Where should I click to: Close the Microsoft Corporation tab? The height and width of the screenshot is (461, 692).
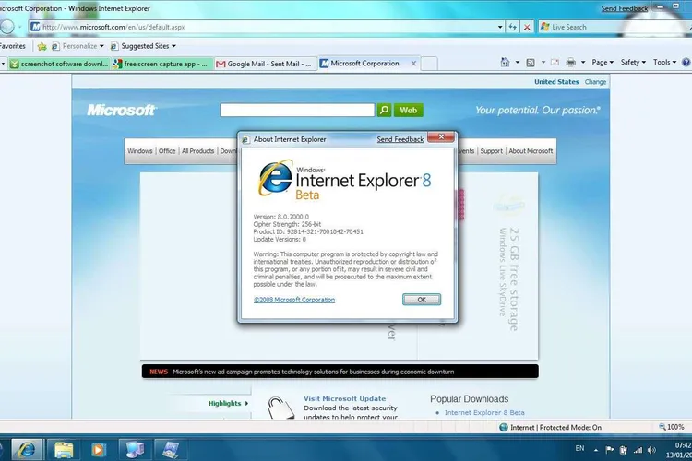coord(413,64)
